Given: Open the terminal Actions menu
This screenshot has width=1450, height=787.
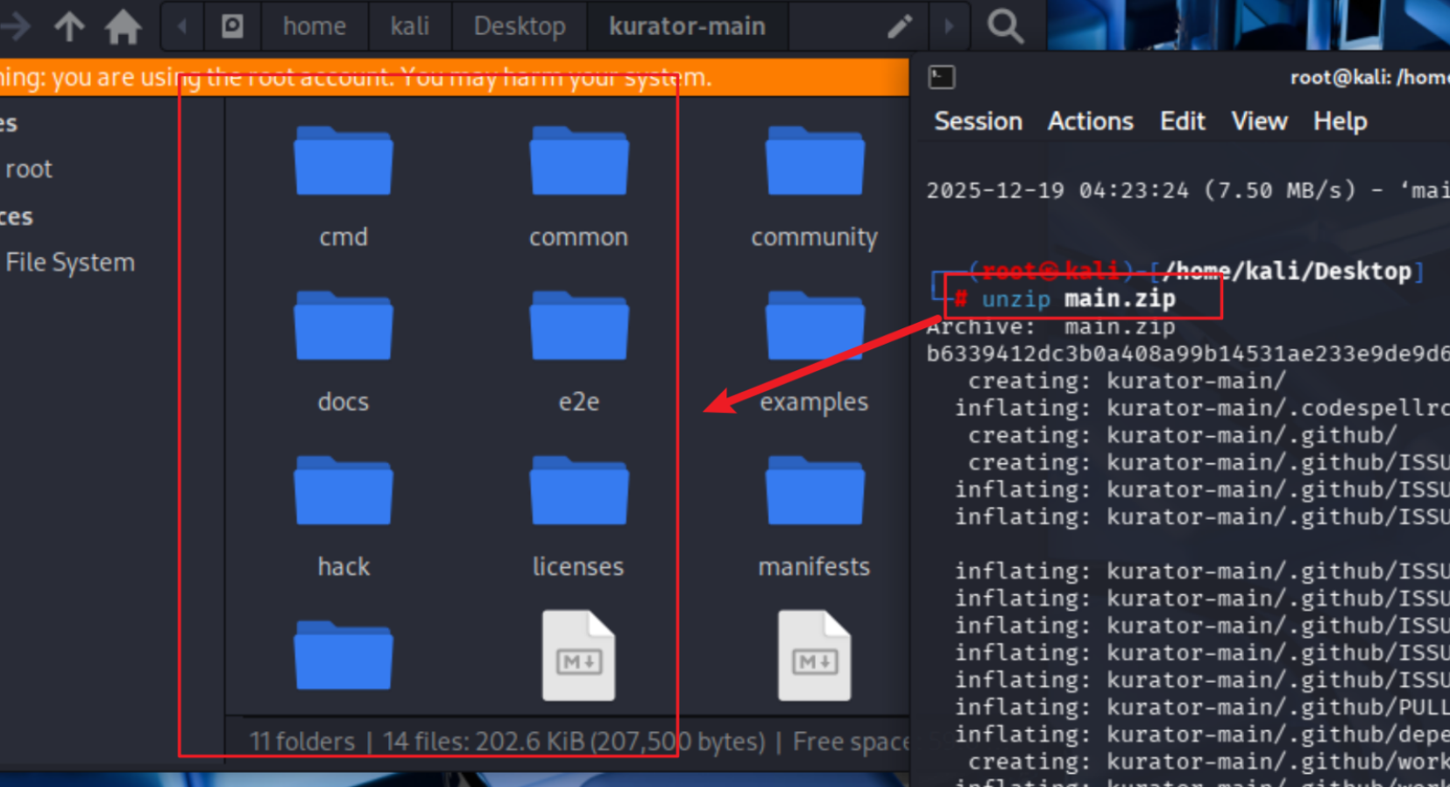Looking at the screenshot, I should click(x=1090, y=122).
